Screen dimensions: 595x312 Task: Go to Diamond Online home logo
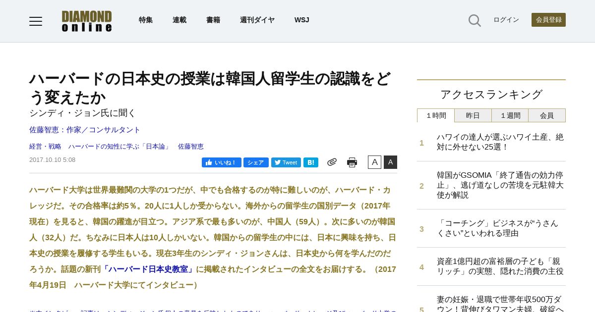pos(87,21)
